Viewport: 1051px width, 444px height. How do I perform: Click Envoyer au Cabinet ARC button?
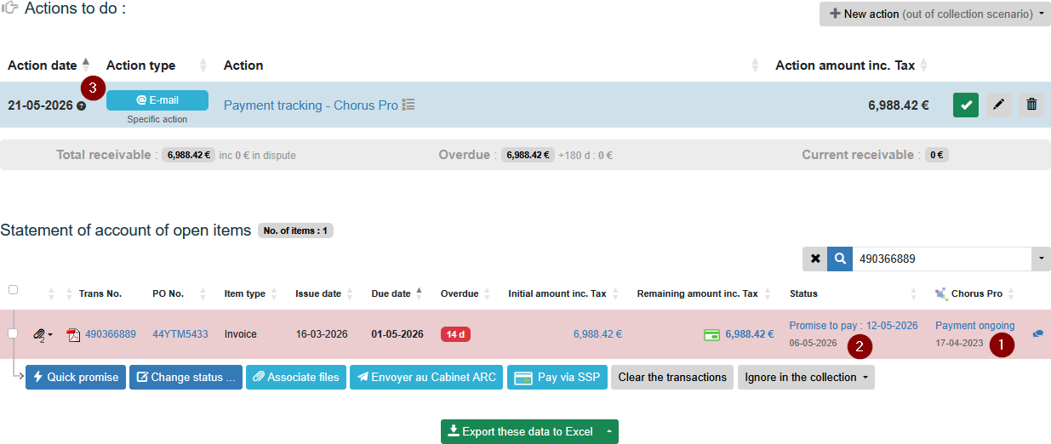tap(426, 377)
